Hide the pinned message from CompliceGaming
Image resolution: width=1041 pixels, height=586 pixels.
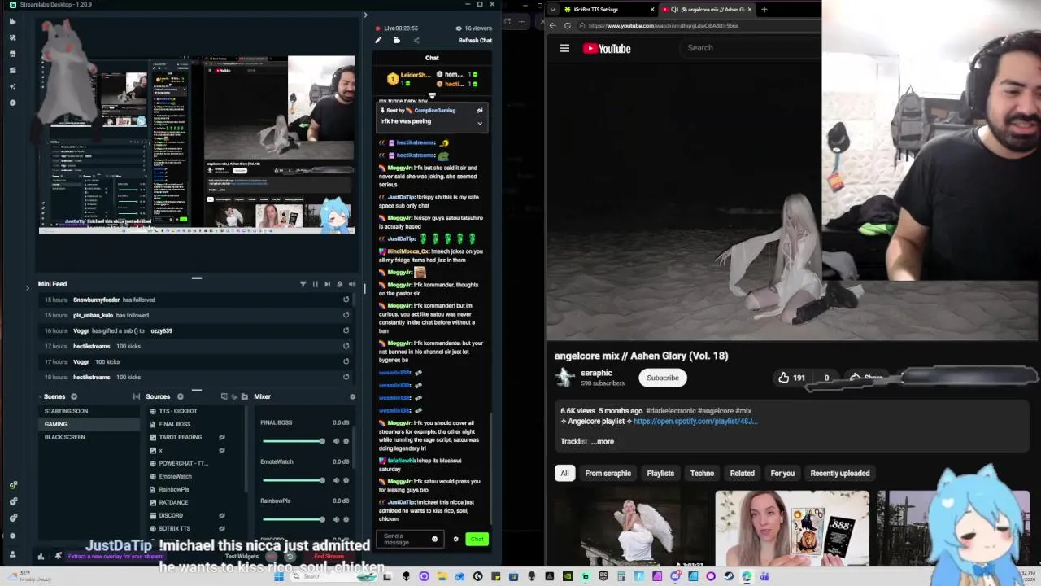click(x=480, y=111)
